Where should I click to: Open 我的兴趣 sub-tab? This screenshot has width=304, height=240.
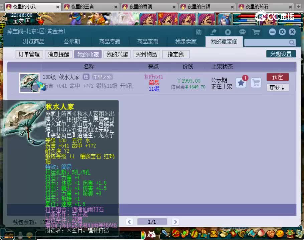[117, 54]
